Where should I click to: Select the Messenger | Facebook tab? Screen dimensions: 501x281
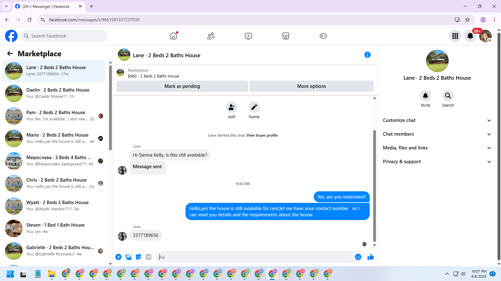[49, 6]
